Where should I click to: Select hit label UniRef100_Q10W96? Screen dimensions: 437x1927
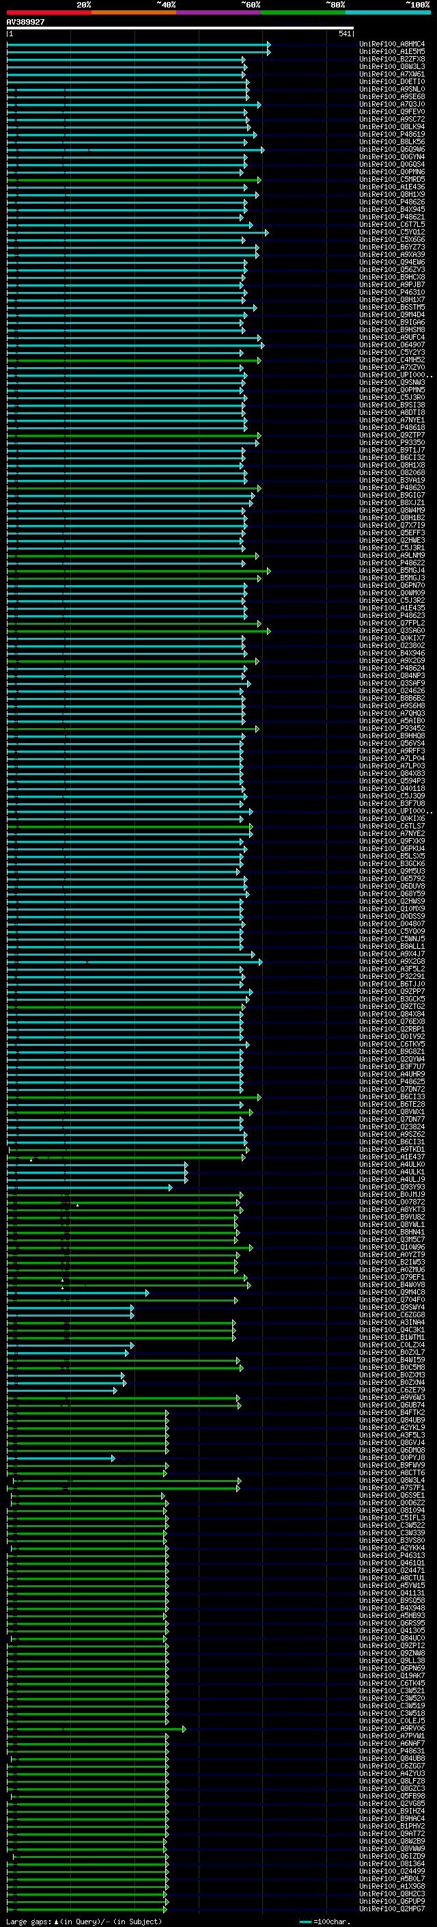[x=392, y=1247]
